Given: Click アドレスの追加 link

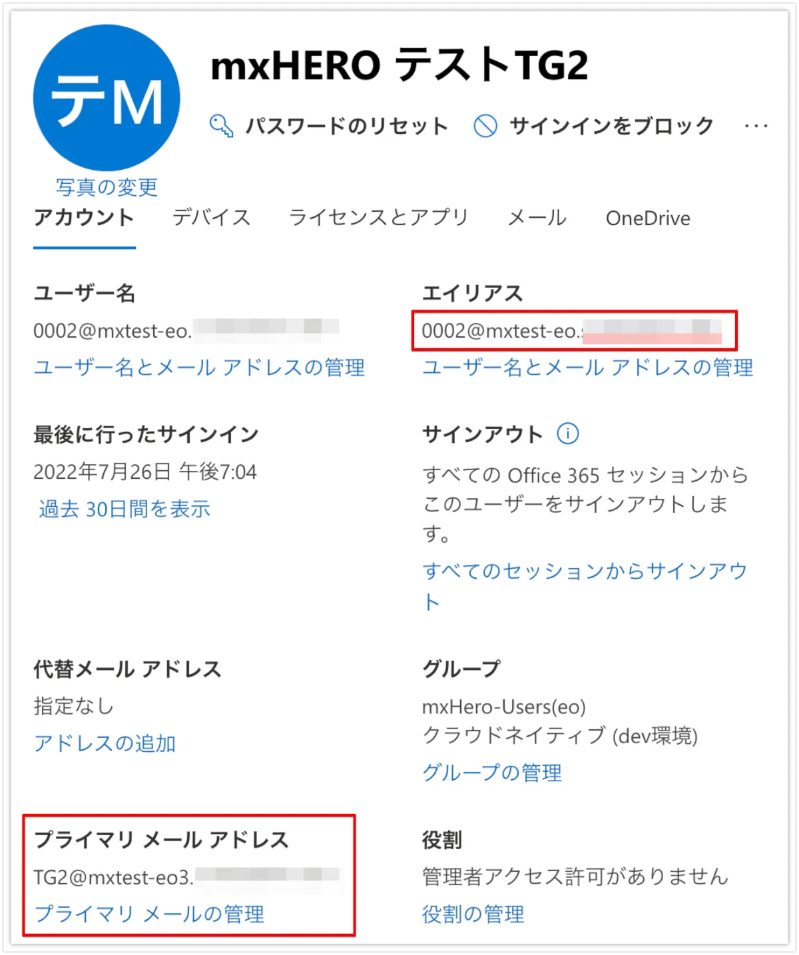Looking at the screenshot, I should click(x=105, y=743).
